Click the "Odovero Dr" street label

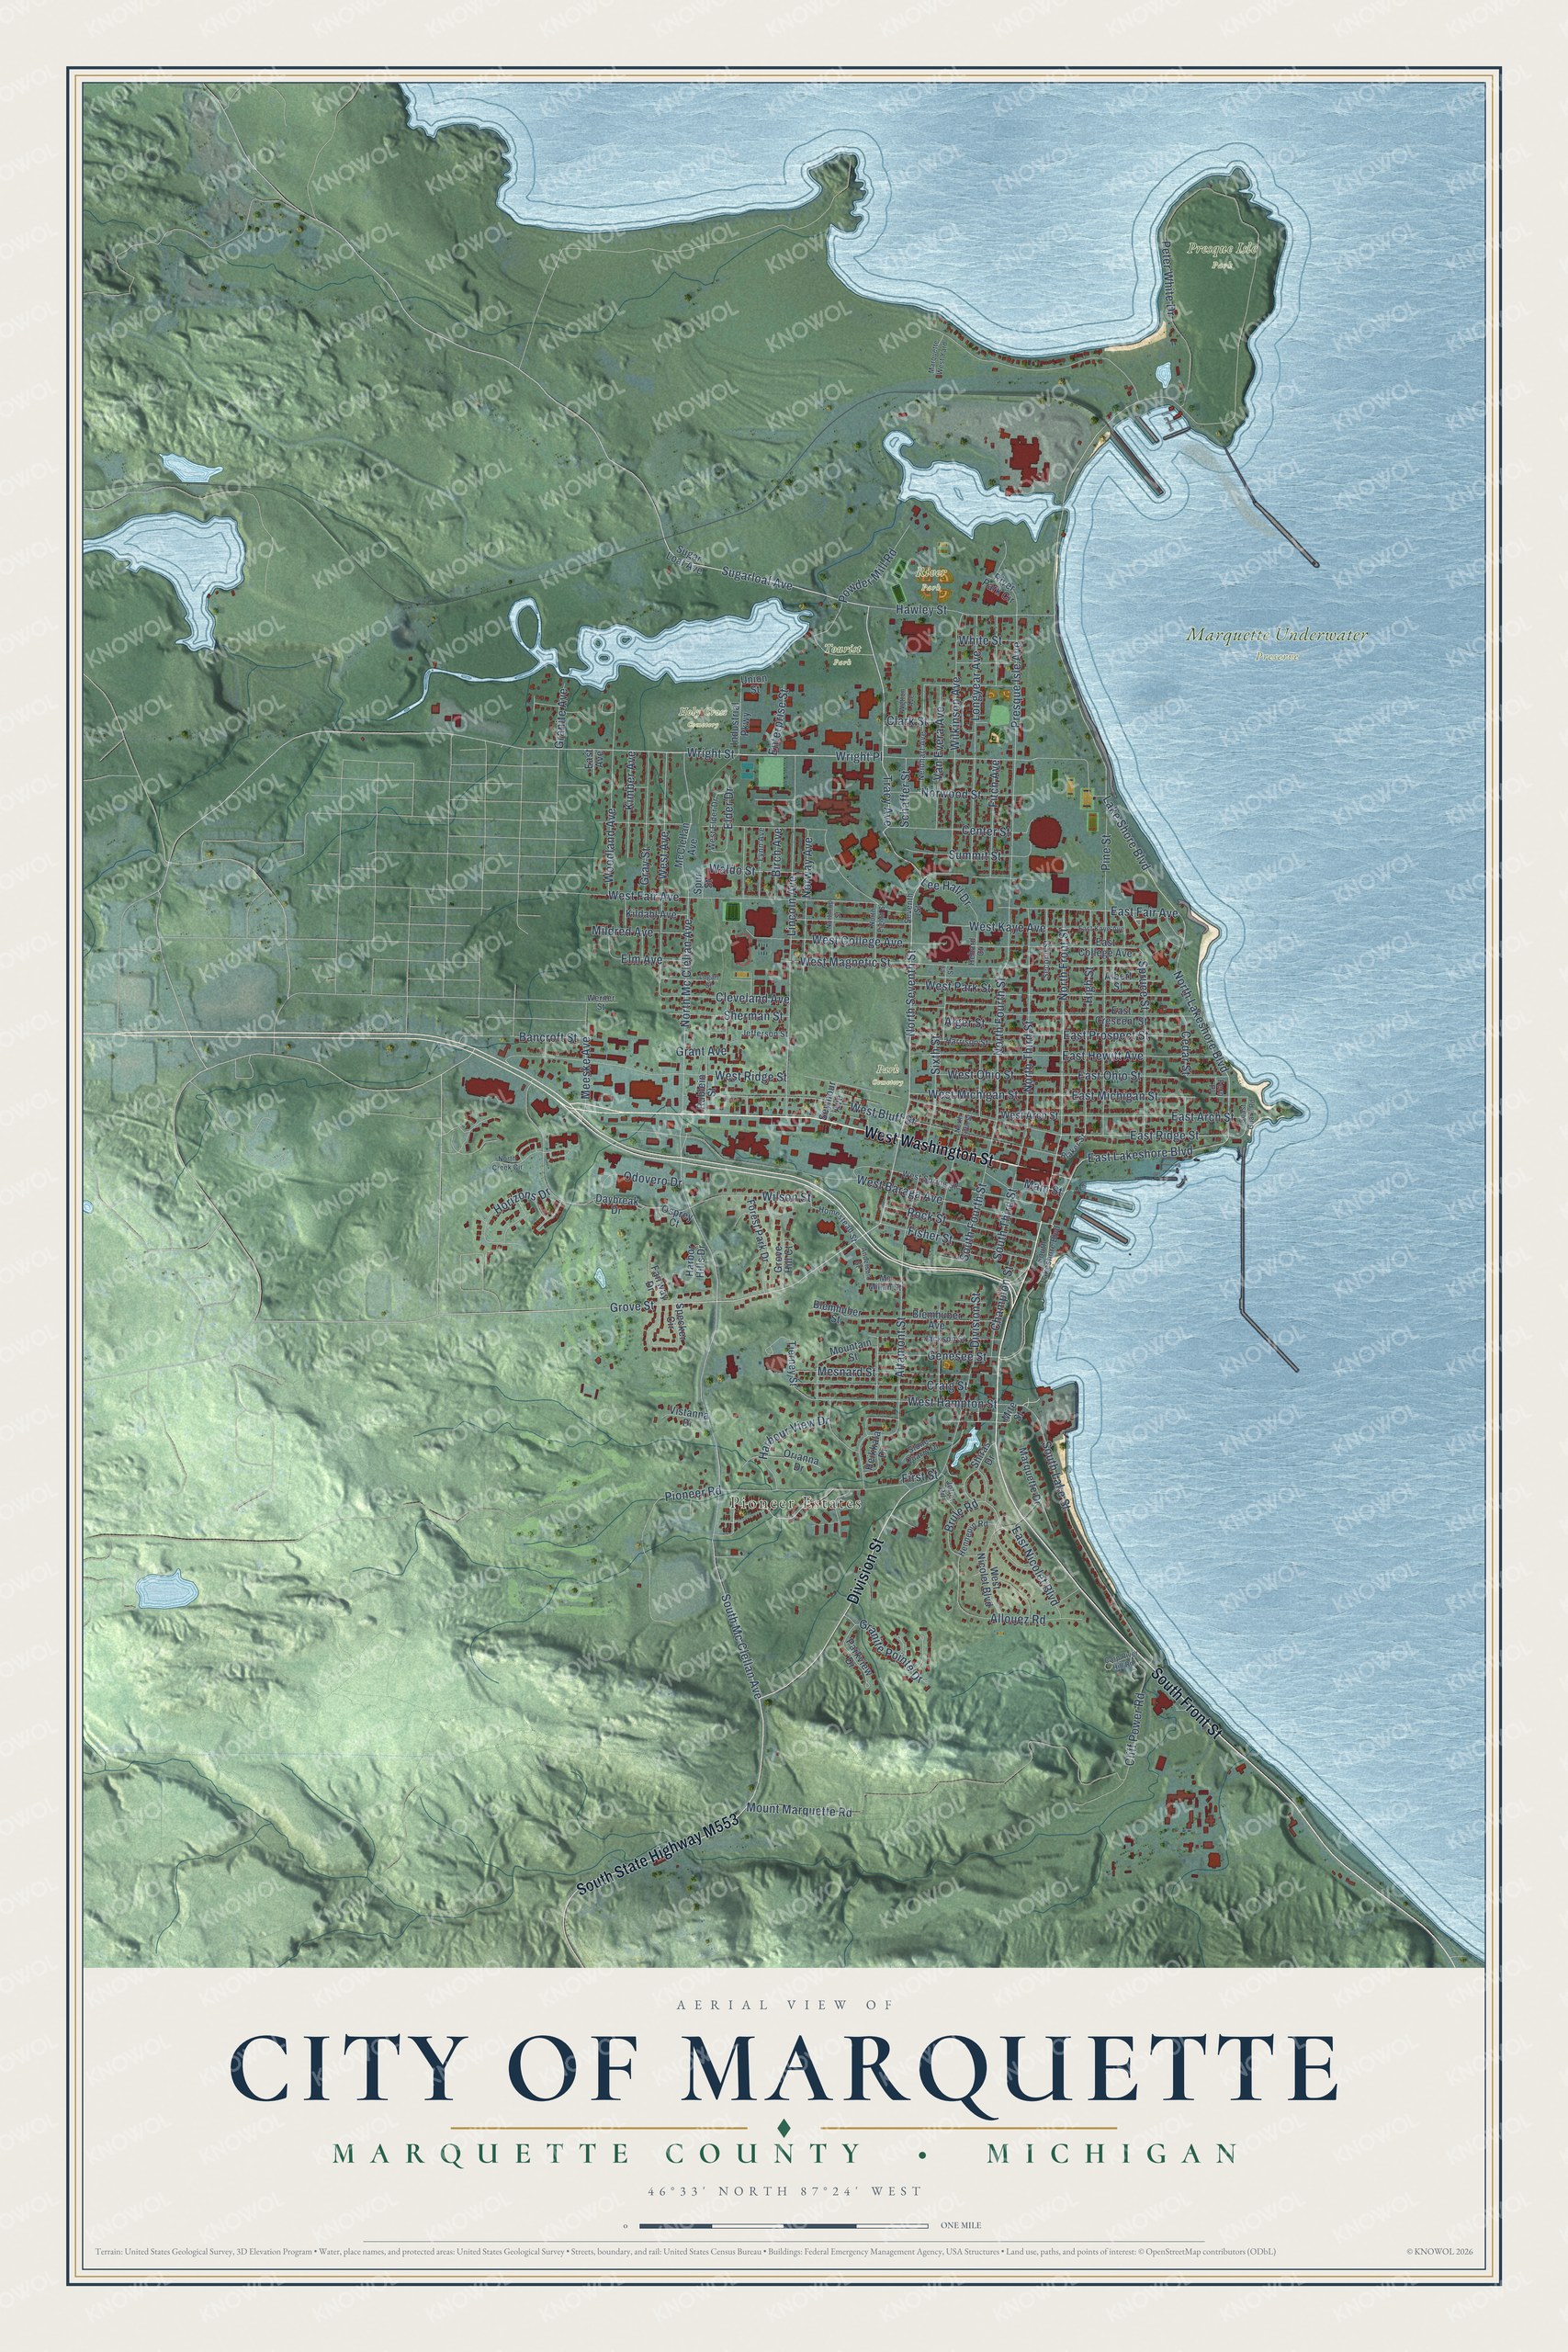652,1180
